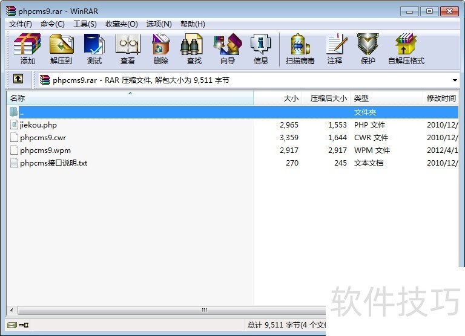Click the CWR 文件 type cell
Screen dimensions: 465x336
pos(371,138)
